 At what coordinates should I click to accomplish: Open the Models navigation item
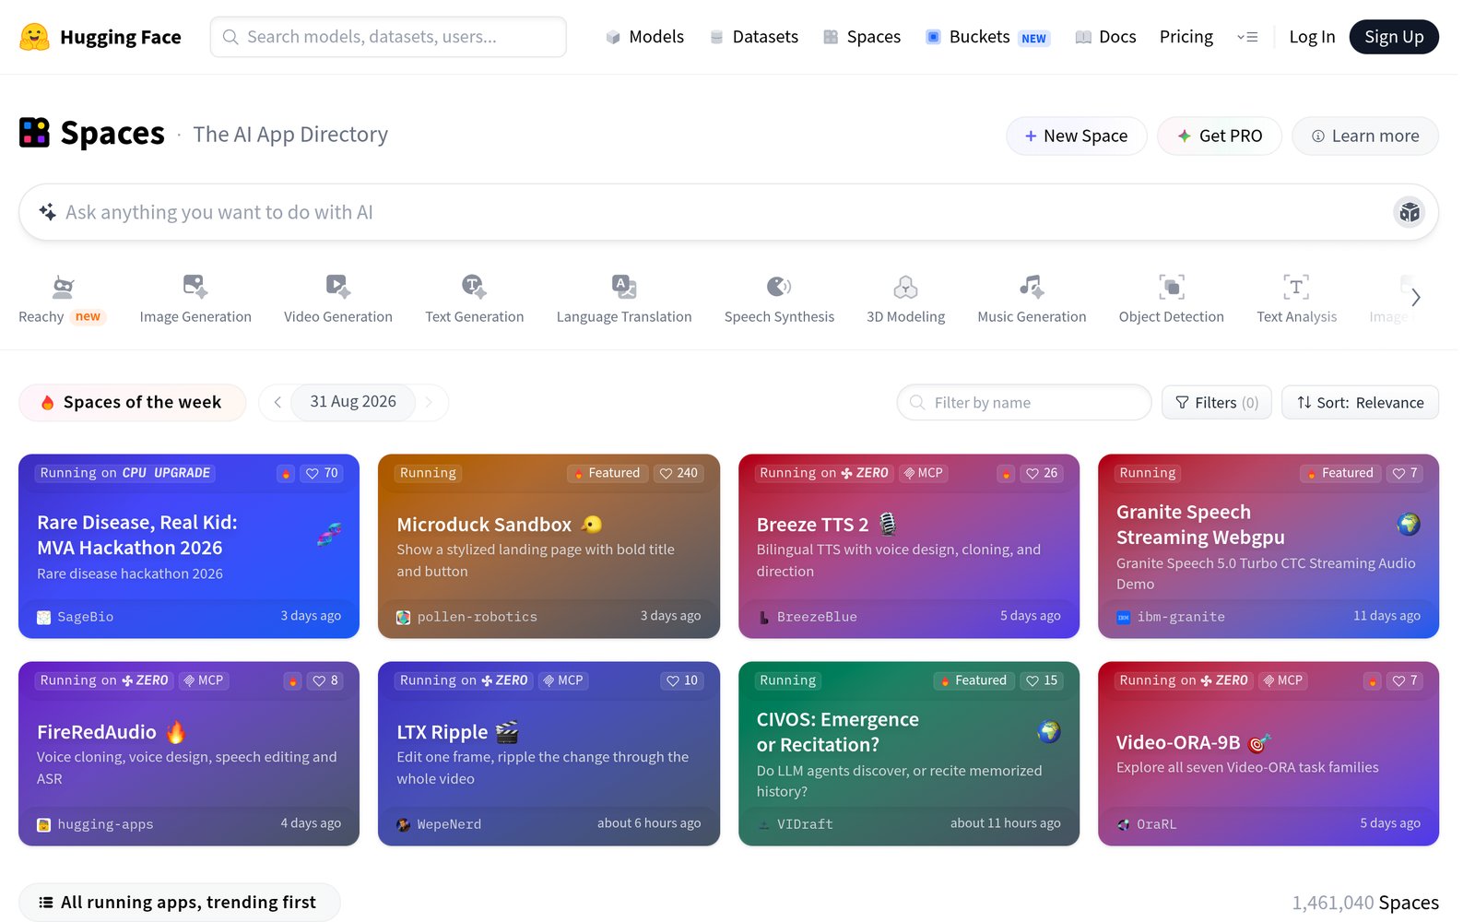click(x=644, y=37)
